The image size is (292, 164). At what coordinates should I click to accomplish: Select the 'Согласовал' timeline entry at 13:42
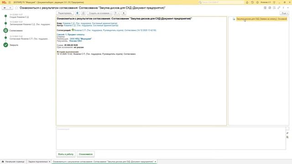click(x=29, y=39)
